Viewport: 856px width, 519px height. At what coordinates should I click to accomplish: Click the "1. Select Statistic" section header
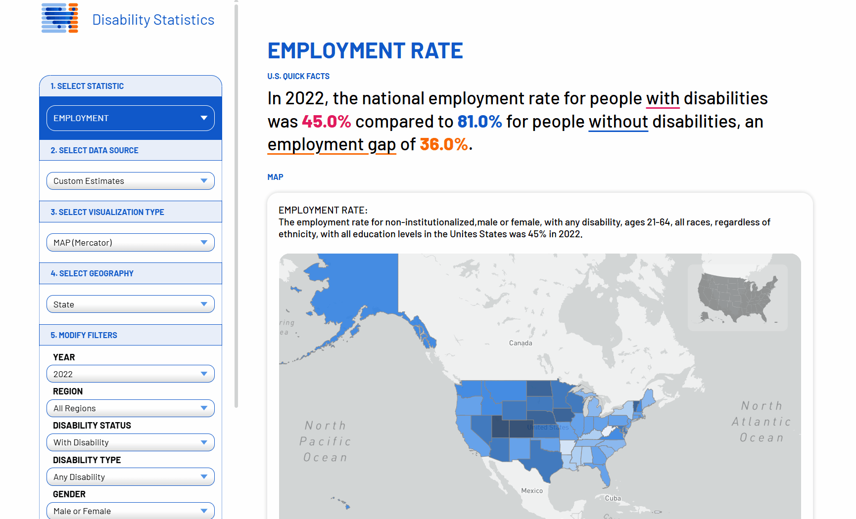pos(131,86)
